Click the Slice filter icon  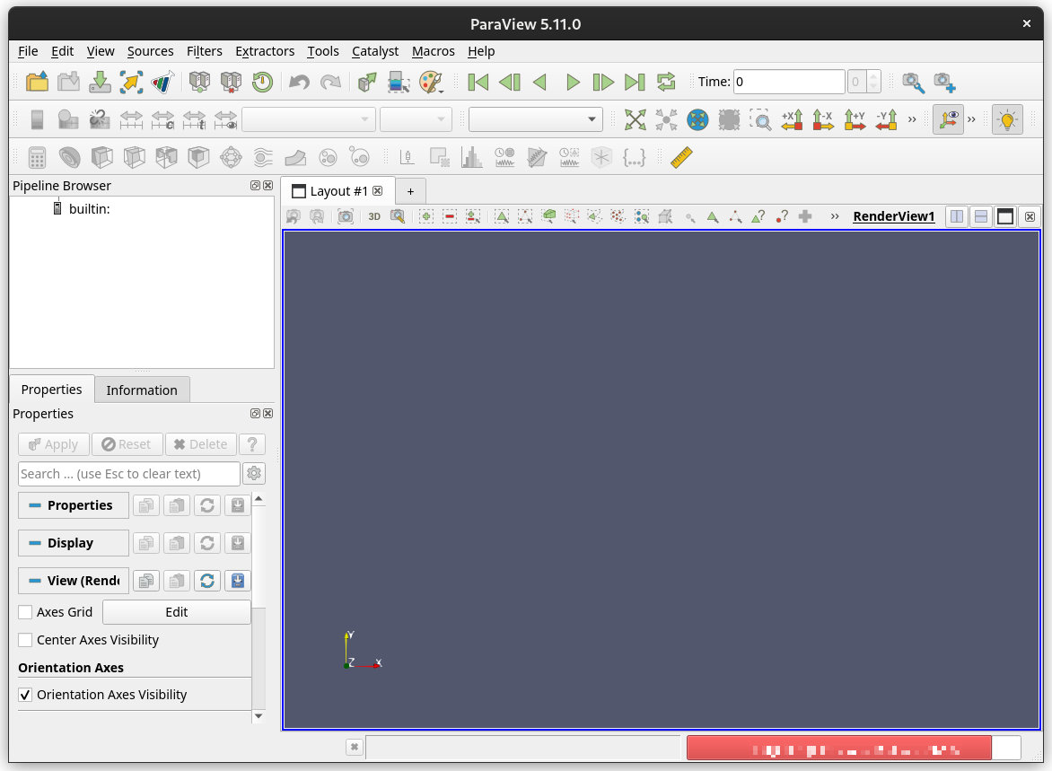click(134, 158)
